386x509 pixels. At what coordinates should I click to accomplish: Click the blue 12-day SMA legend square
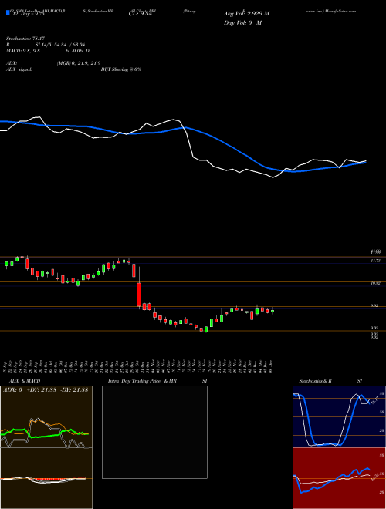pos(8,12)
